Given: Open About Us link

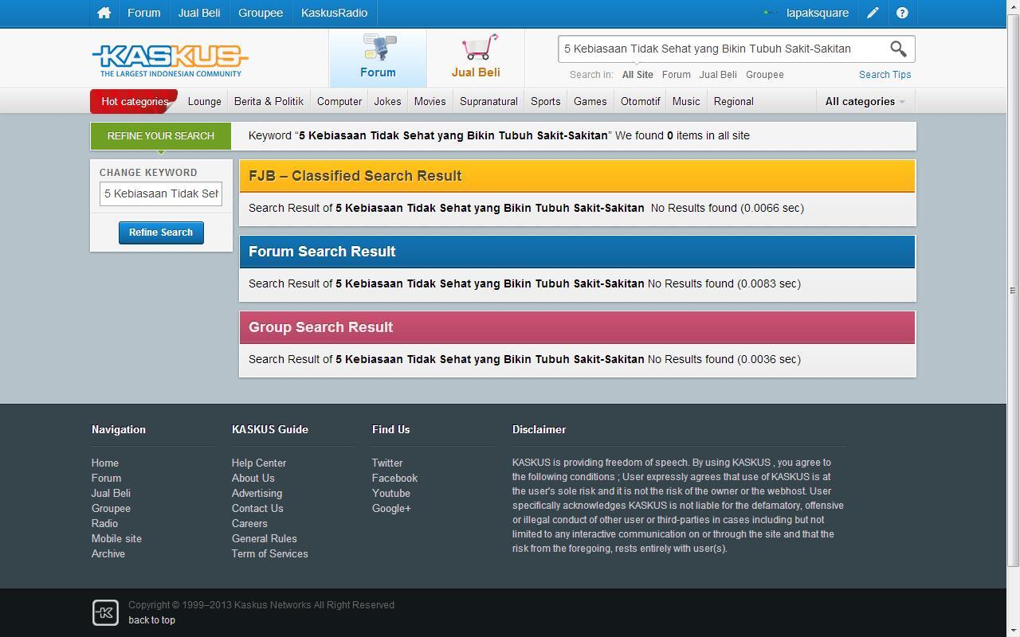Looking at the screenshot, I should [253, 478].
